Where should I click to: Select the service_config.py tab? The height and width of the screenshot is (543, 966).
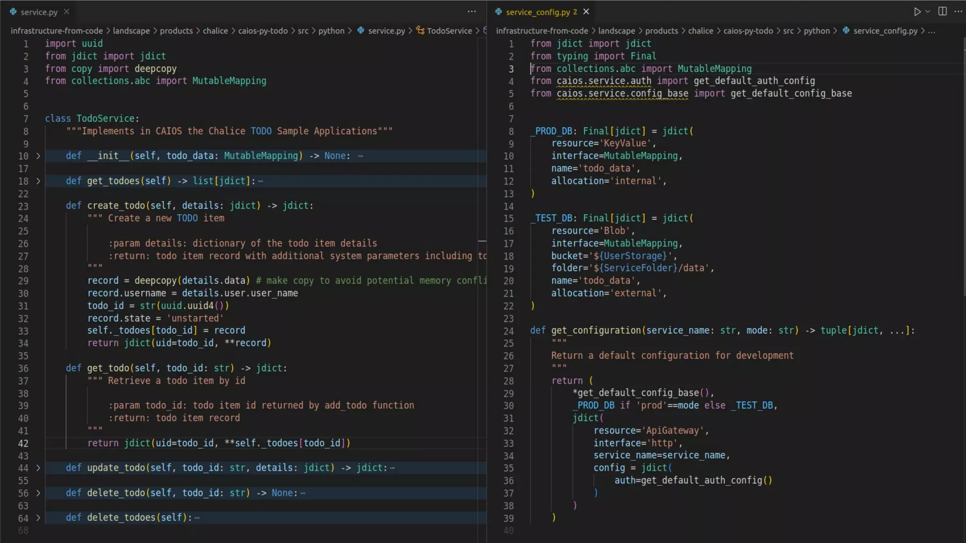[x=538, y=12]
